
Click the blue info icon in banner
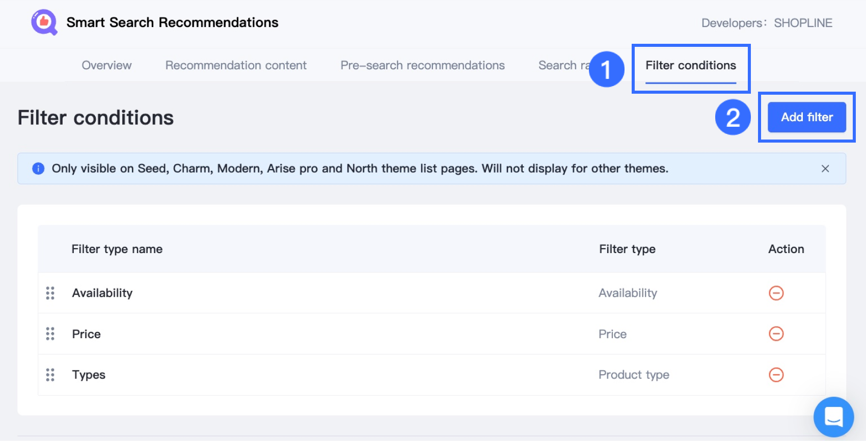[38, 169]
